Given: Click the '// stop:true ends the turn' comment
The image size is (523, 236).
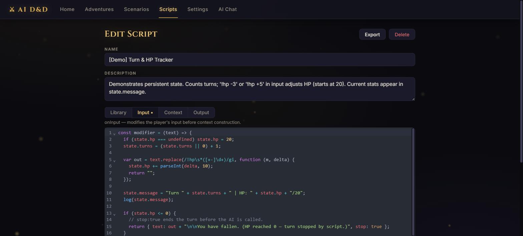Looking at the screenshot, I should (196, 219).
